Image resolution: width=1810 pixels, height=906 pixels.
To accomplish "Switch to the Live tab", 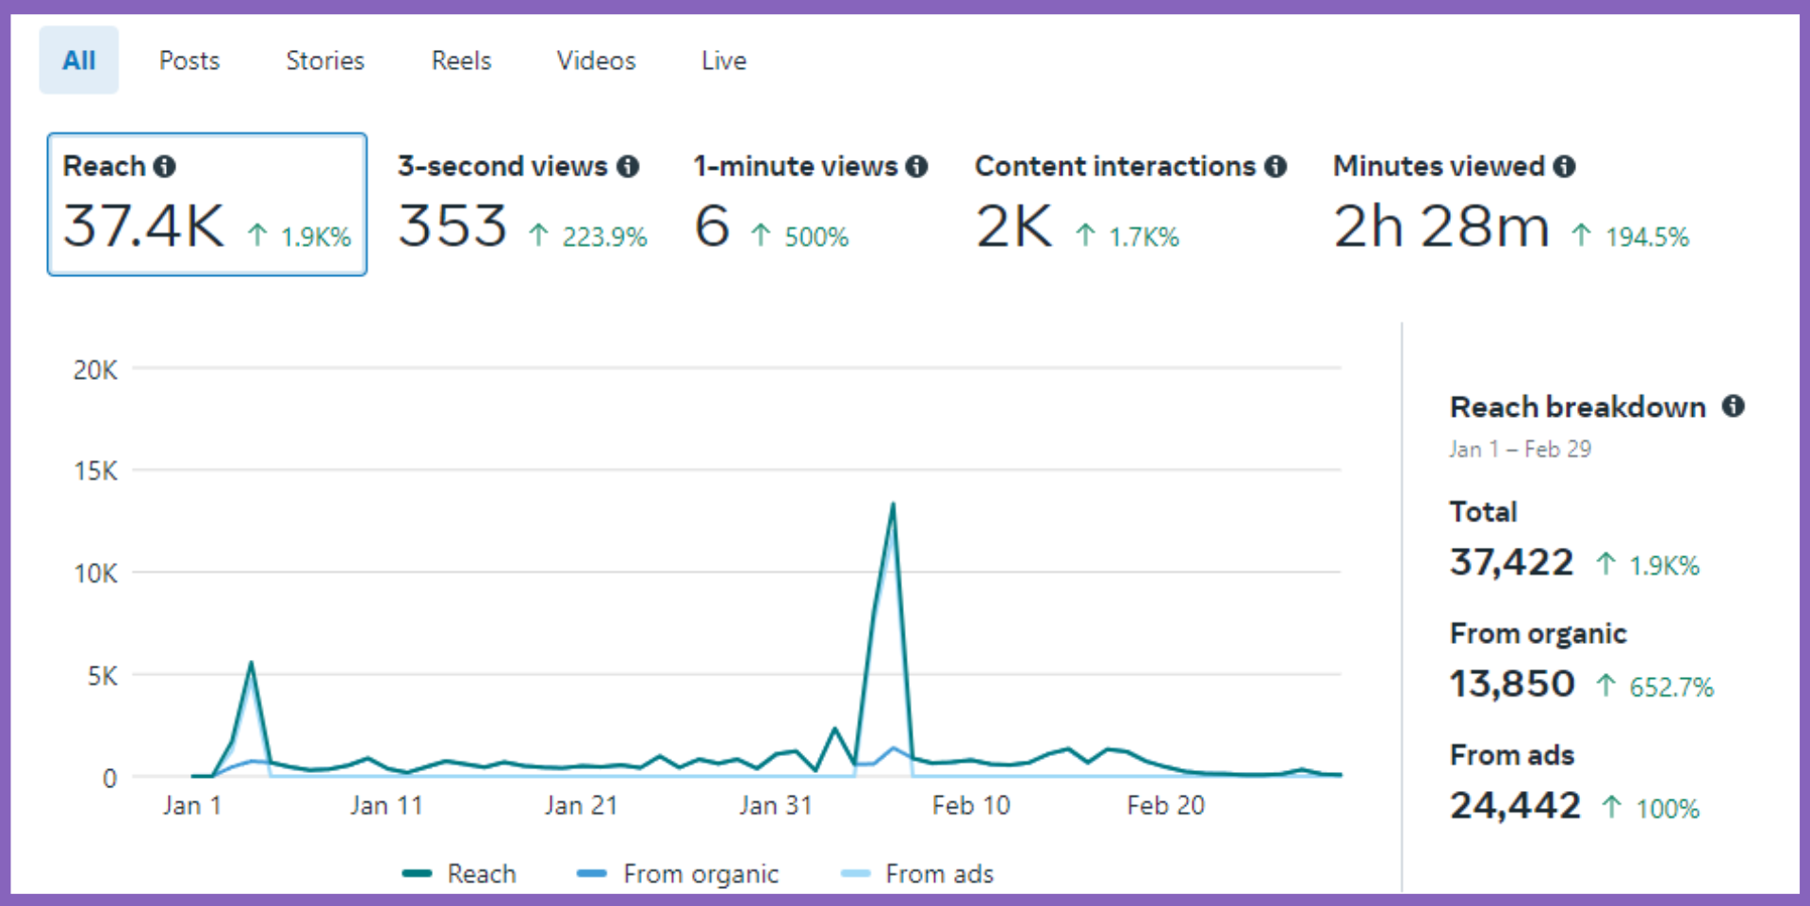I will click(x=724, y=60).
